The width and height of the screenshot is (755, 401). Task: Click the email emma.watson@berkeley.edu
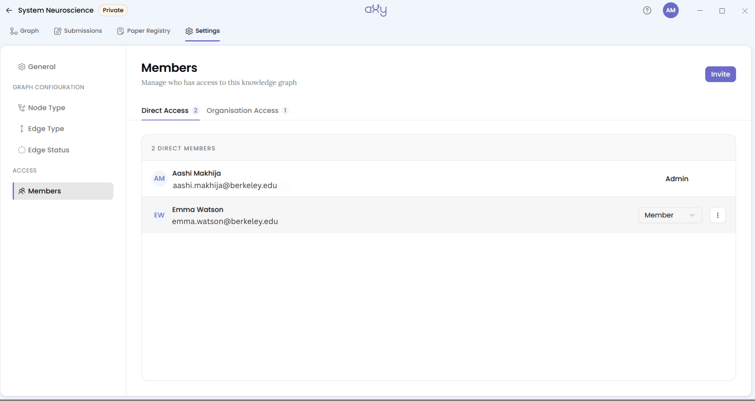tap(225, 222)
